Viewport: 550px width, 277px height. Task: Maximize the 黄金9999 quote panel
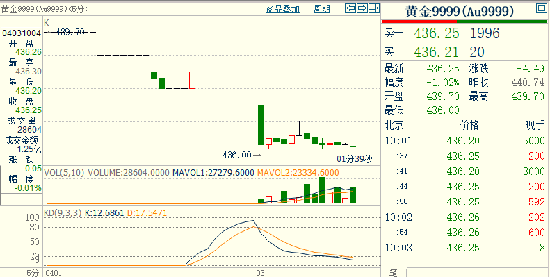(541, 8)
